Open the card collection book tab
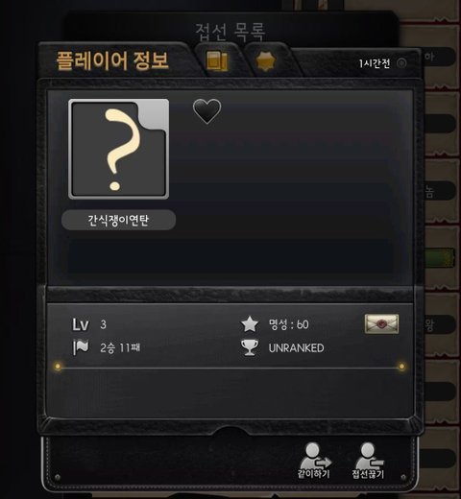Image resolution: width=461 pixels, height=499 pixels. click(x=217, y=60)
